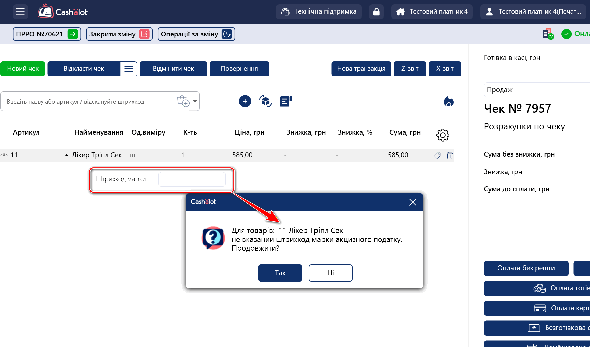The width and height of the screenshot is (590, 347).
Task: Open table column settings gear
Action: (x=443, y=135)
